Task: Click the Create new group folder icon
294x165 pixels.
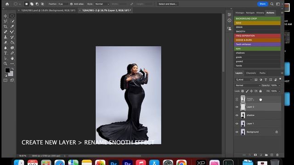Action: 266,155
